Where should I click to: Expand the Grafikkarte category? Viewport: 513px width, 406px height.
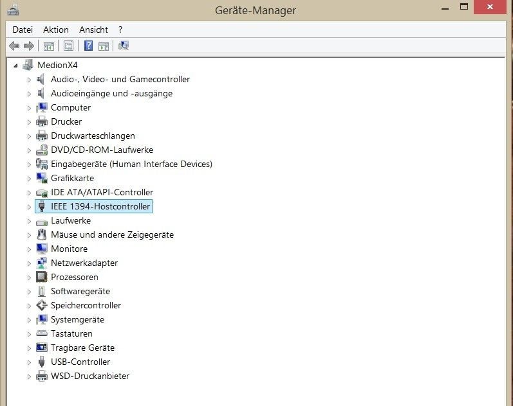point(29,179)
